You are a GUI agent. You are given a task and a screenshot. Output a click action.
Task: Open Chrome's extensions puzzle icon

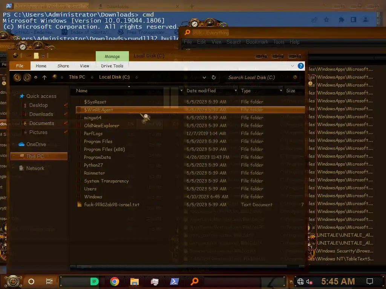341,20
